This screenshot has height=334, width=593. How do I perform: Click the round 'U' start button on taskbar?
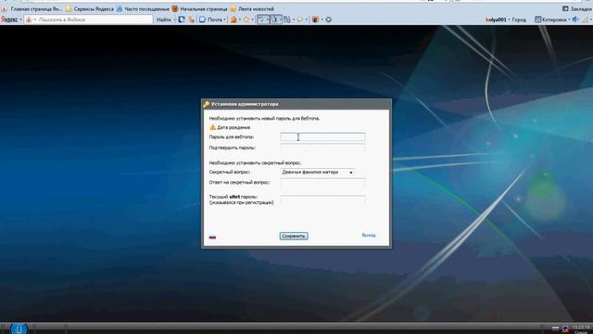19,328
